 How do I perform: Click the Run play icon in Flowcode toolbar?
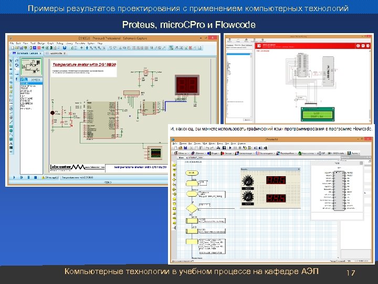[230, 148]
